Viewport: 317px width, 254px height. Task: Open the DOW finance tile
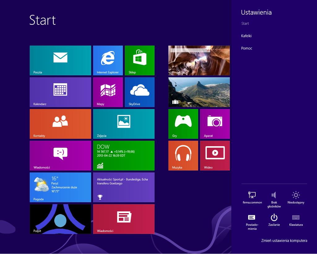coord(124,155)
